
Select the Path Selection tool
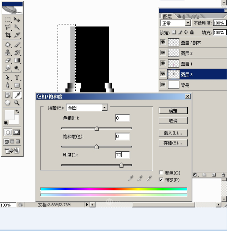point(7,77)
